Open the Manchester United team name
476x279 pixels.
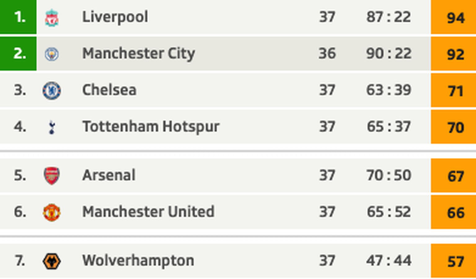click(148, 212)
